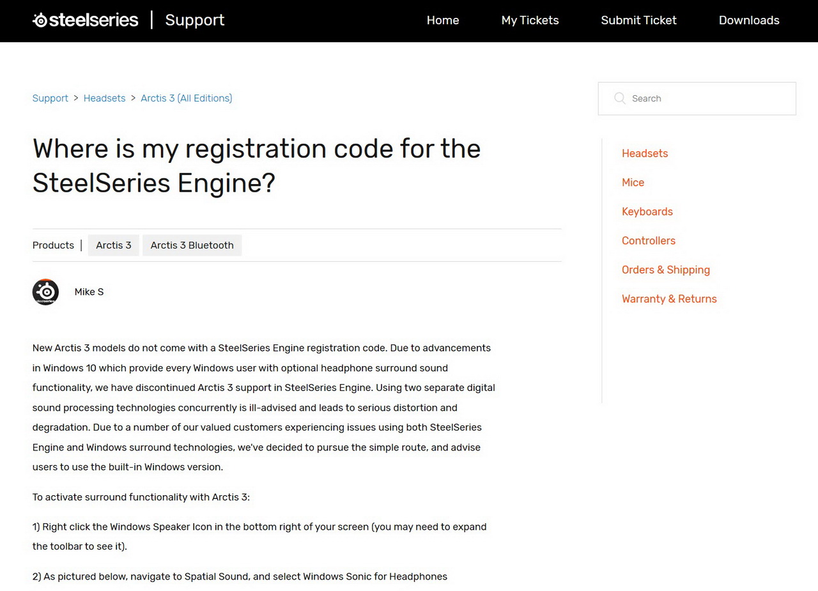Select the Arctis 3 Bluetooth tag

[192, 245]
